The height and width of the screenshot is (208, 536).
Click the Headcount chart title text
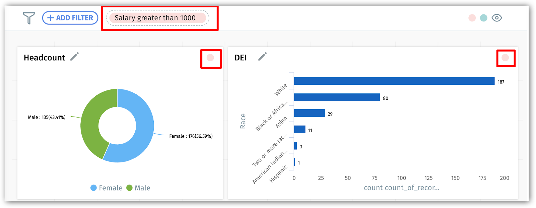click(44, 57)
